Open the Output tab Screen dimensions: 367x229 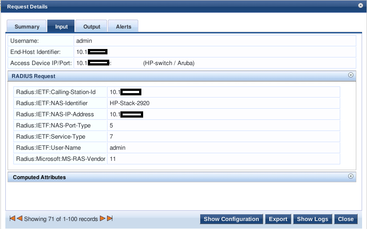[x=91, y=26]
